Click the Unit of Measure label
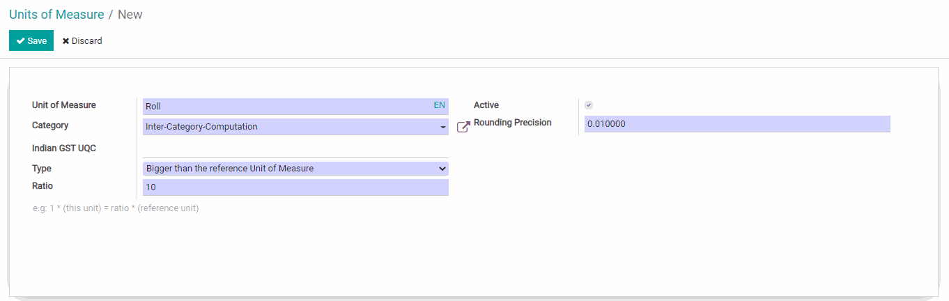 pos(64,105)
